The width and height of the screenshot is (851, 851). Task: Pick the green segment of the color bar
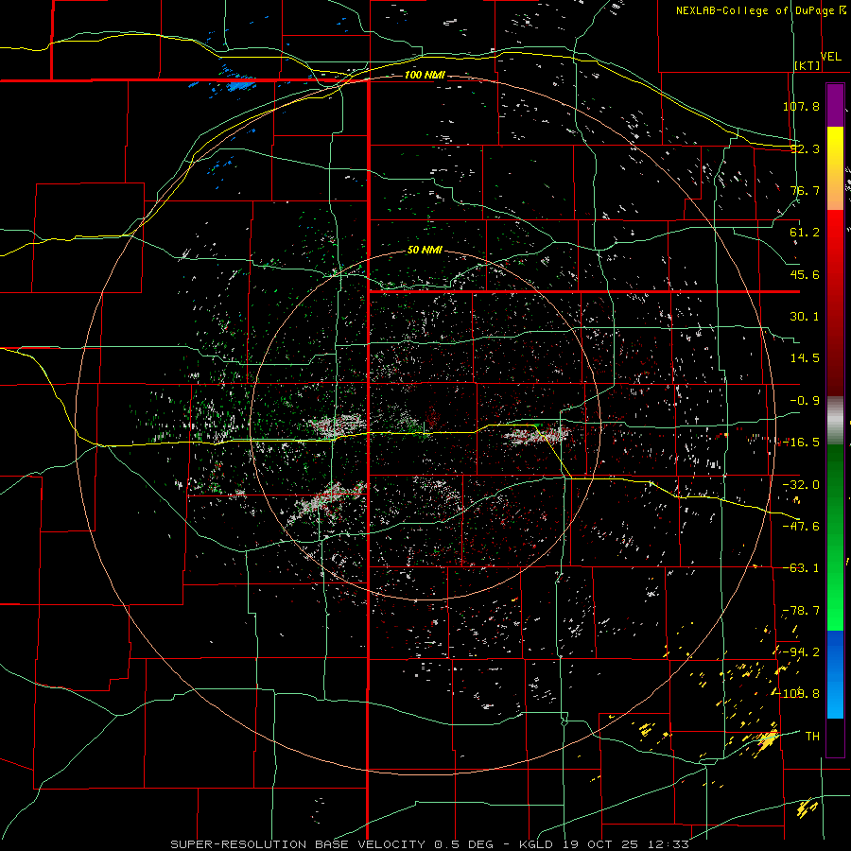point(835,537)
